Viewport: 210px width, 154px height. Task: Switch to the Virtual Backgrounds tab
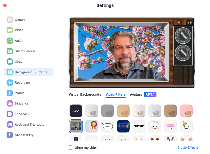(x=85, y=94)
